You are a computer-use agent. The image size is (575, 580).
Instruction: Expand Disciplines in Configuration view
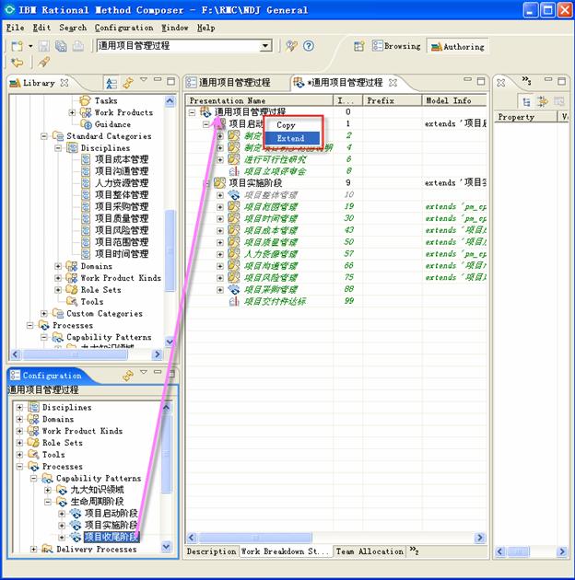19,407
